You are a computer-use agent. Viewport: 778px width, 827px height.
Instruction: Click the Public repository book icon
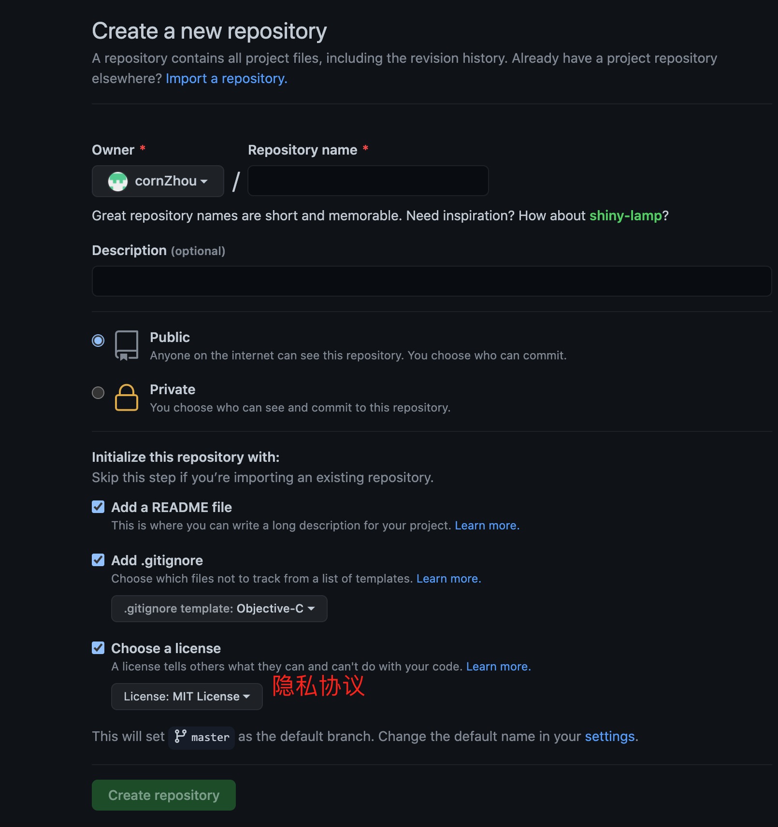pos(127,345)
